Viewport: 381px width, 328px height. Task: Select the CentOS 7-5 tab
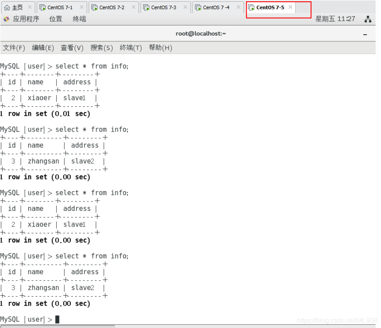point(270,7)
